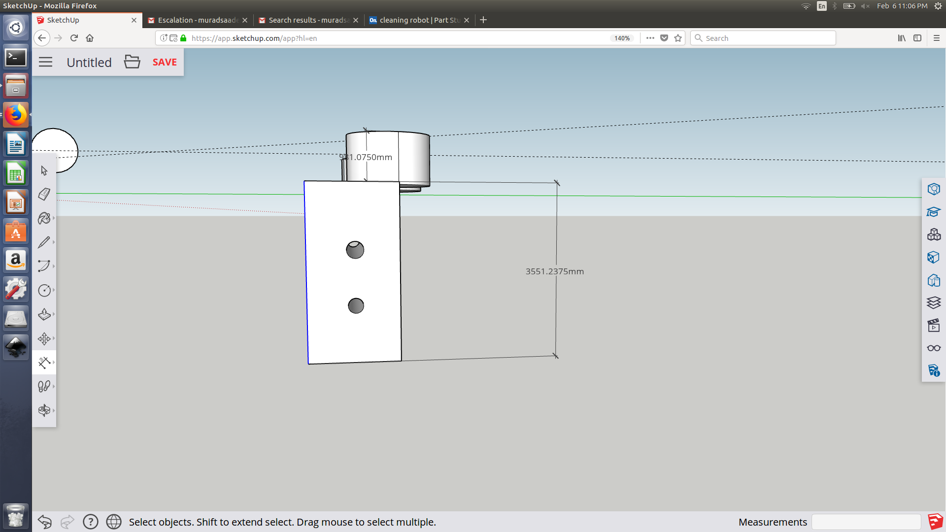Activate the Arc tool
The height and width of the screenshot is (532, 946).
pyautogui.click(x=44, y=266)
